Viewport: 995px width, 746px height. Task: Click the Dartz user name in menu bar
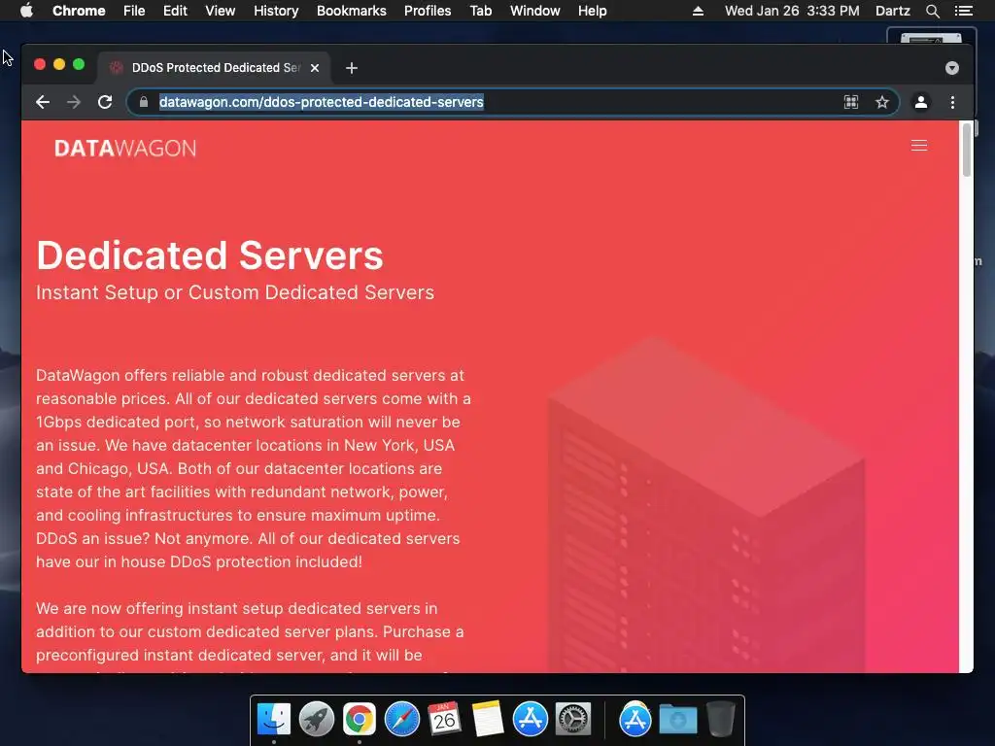click(893, 11)
